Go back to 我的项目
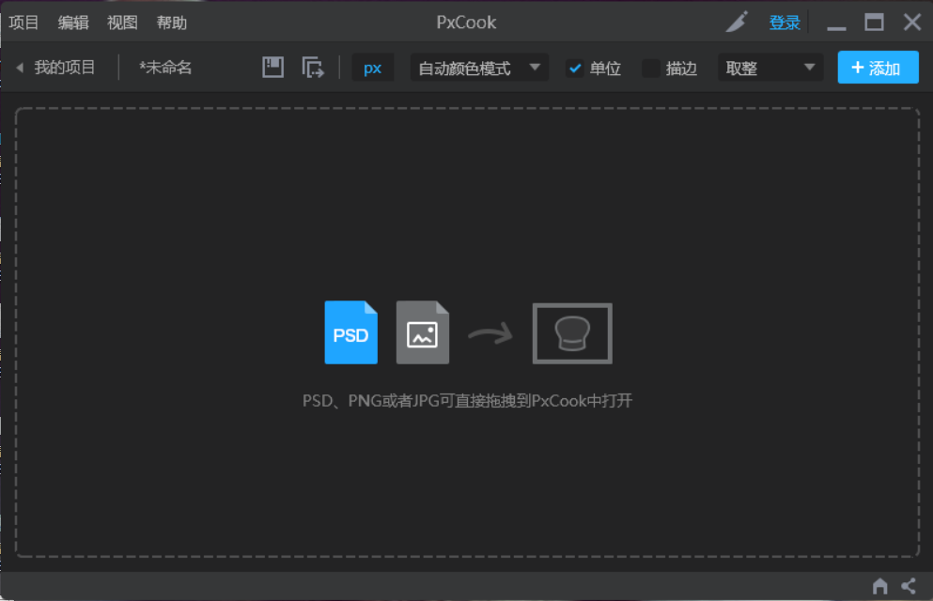Screen dimensions: 933x601 pos(64,68)
